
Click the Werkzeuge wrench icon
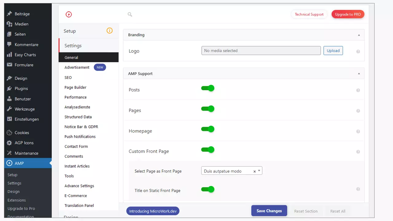pos(10,109)
